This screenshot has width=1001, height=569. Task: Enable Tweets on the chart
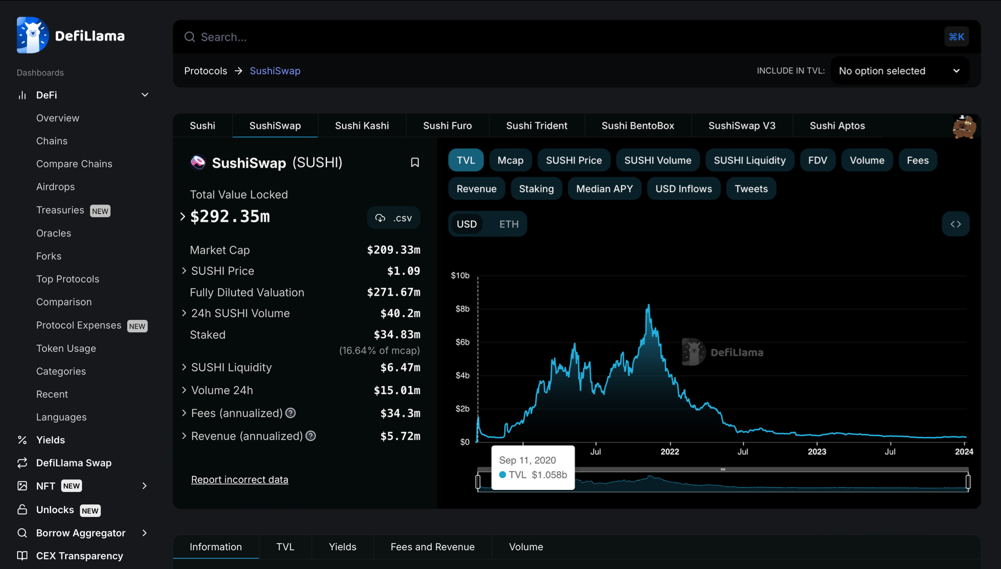coord(751,188)
